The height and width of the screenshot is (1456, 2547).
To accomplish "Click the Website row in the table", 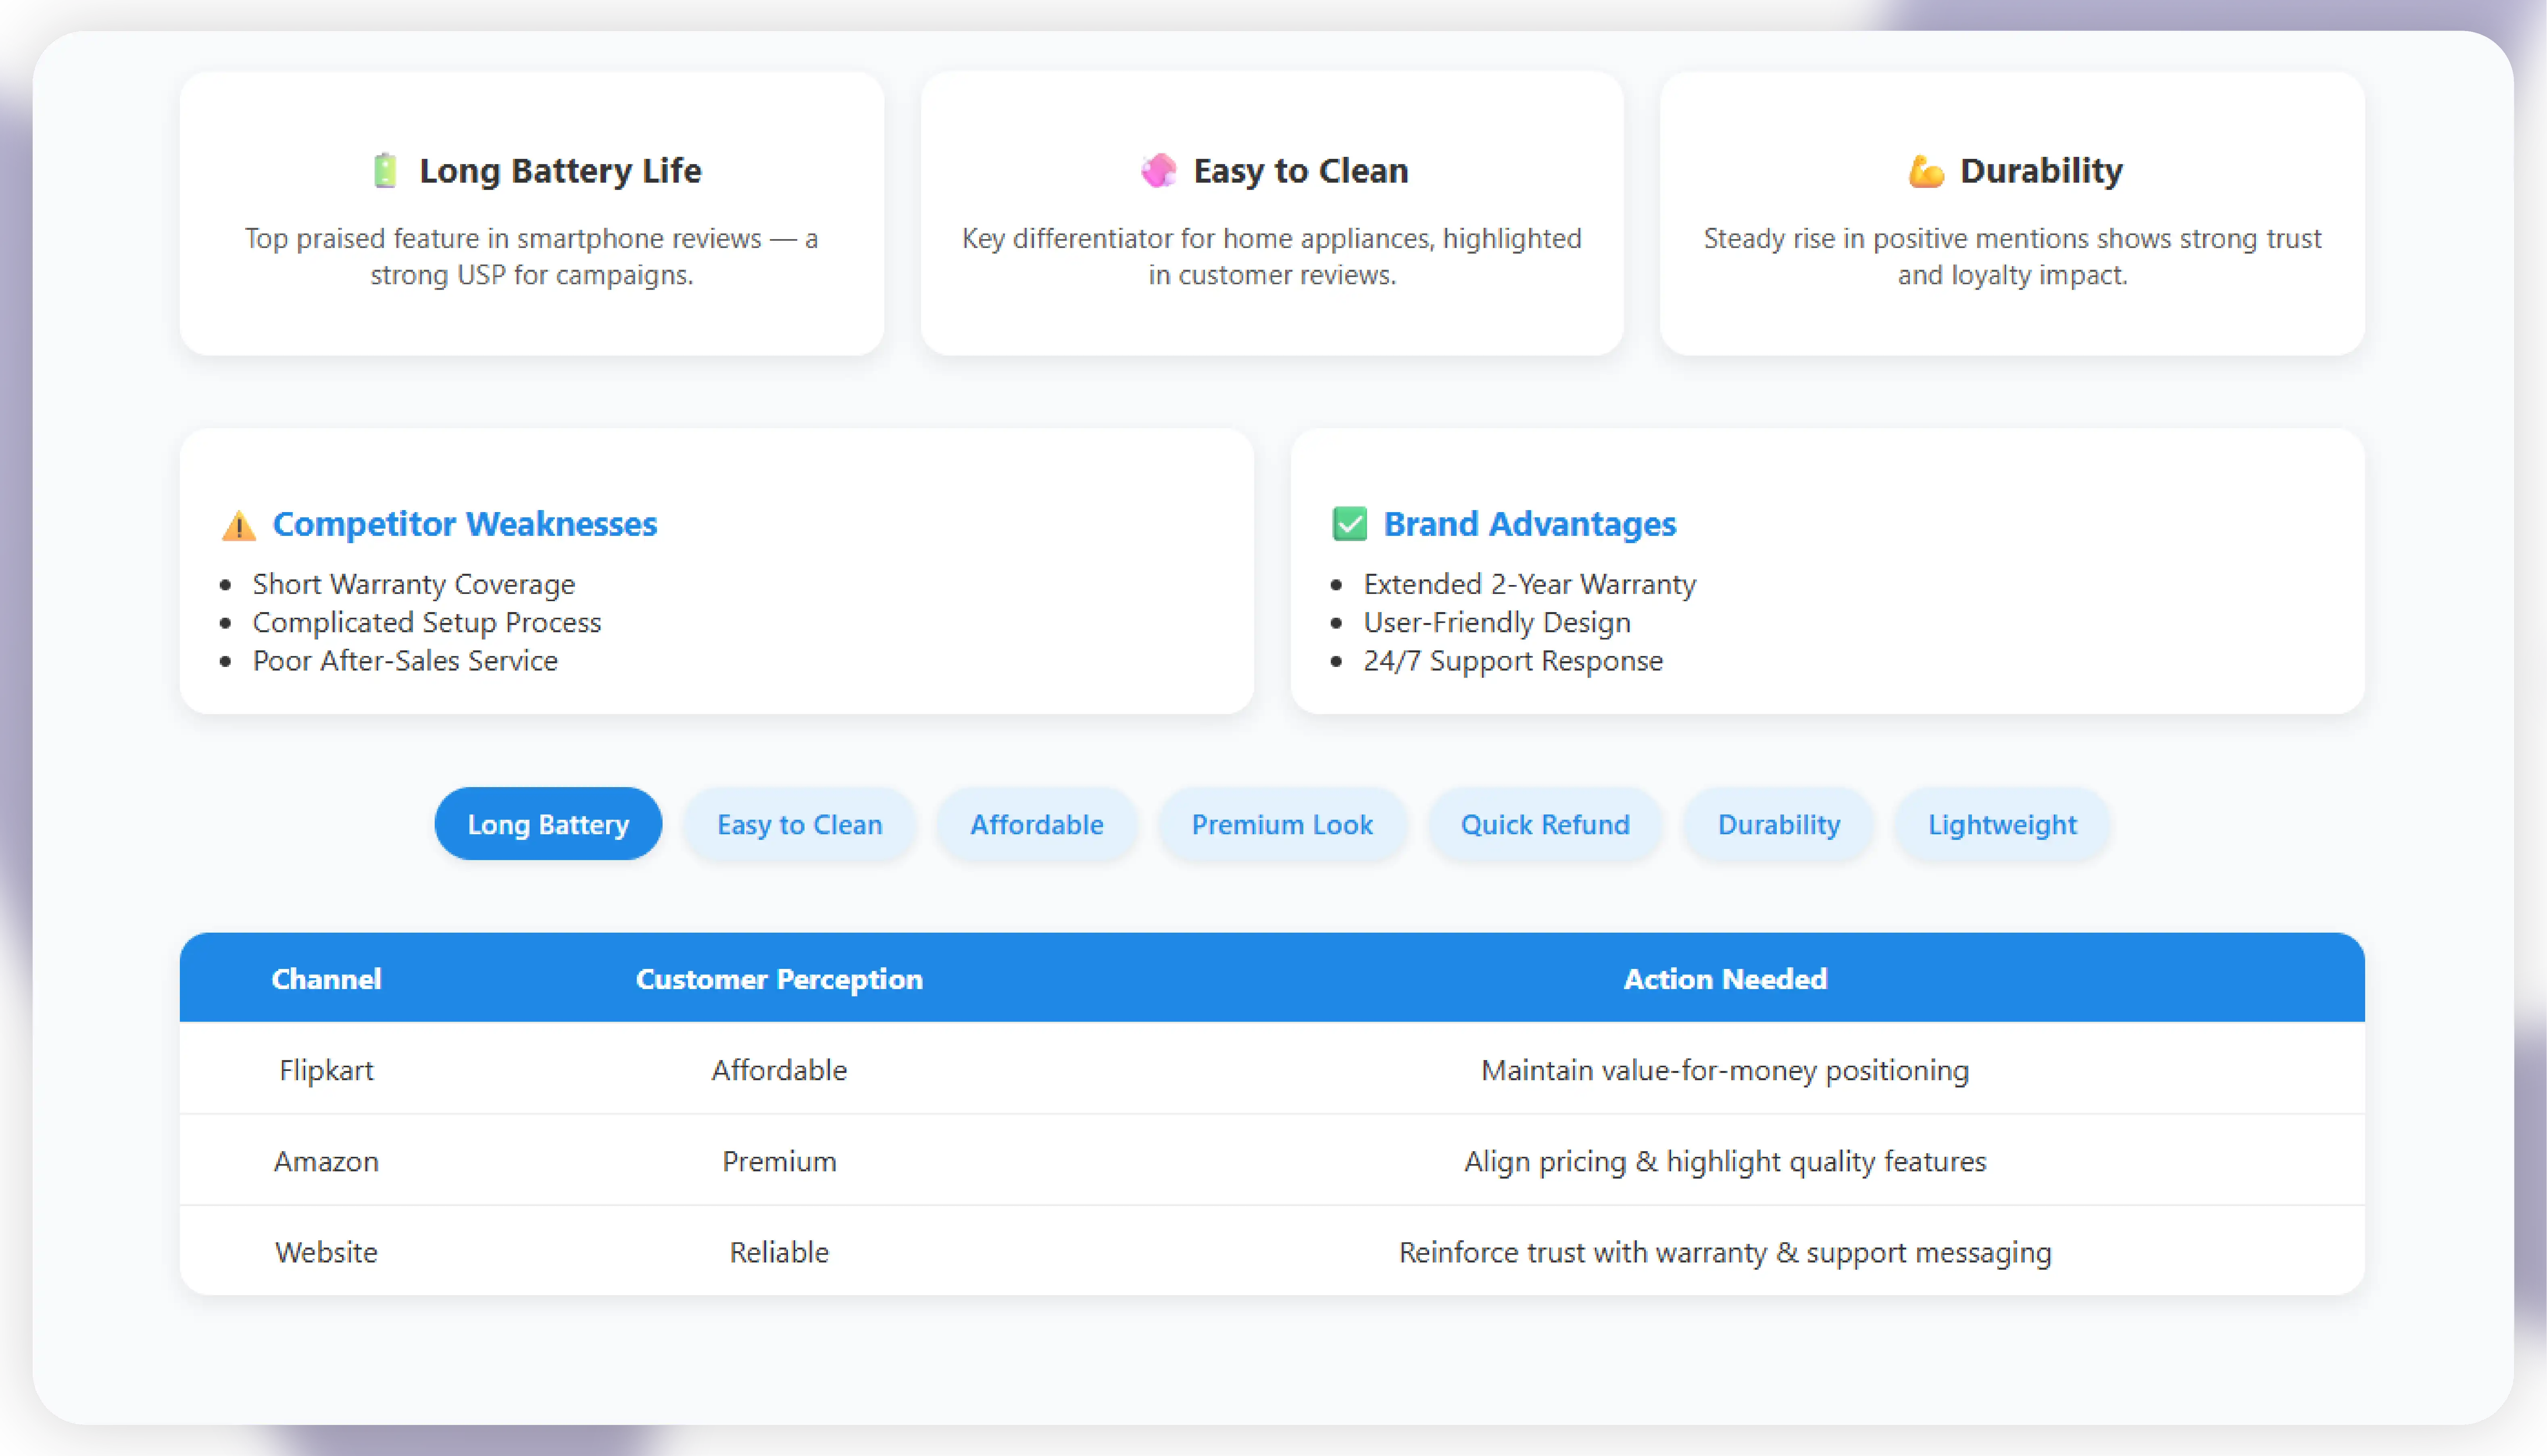I will pos(326,1252).
